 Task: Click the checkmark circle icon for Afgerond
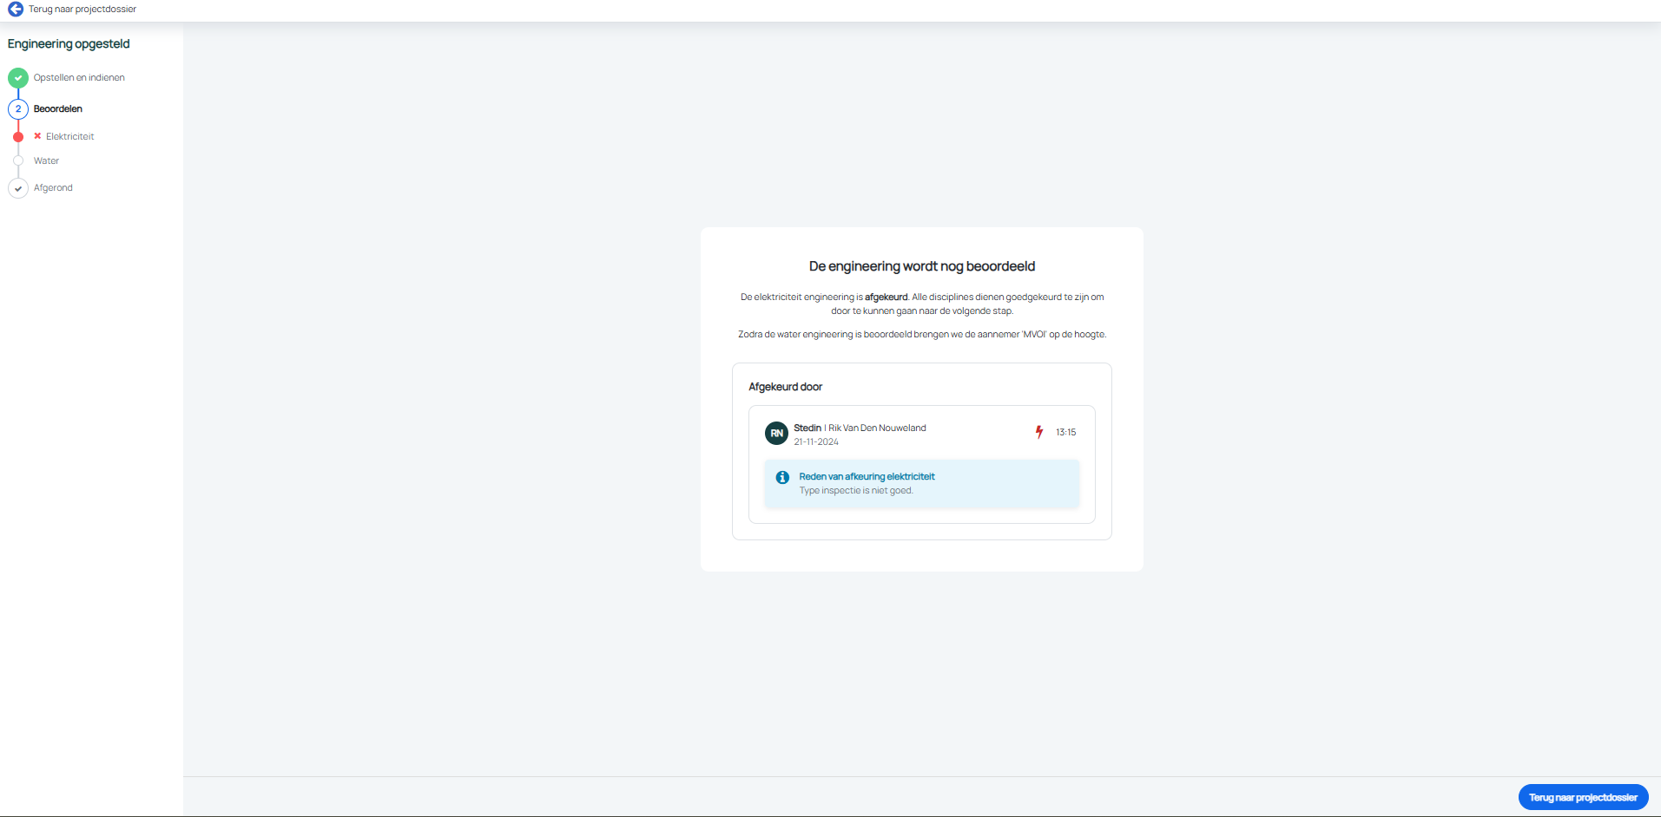18,188
